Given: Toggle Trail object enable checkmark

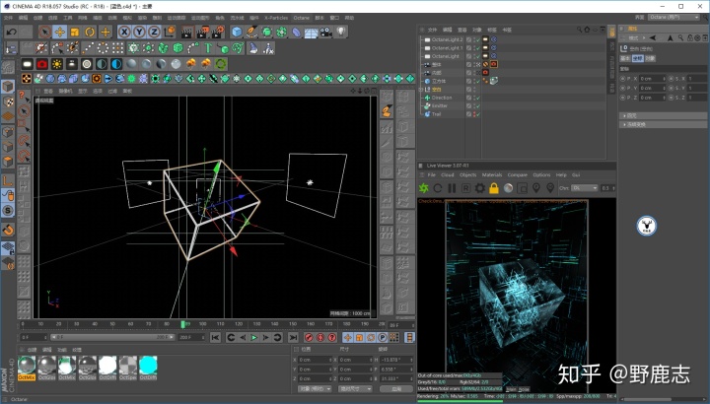Looking at the screenshot, I should 477,114.
